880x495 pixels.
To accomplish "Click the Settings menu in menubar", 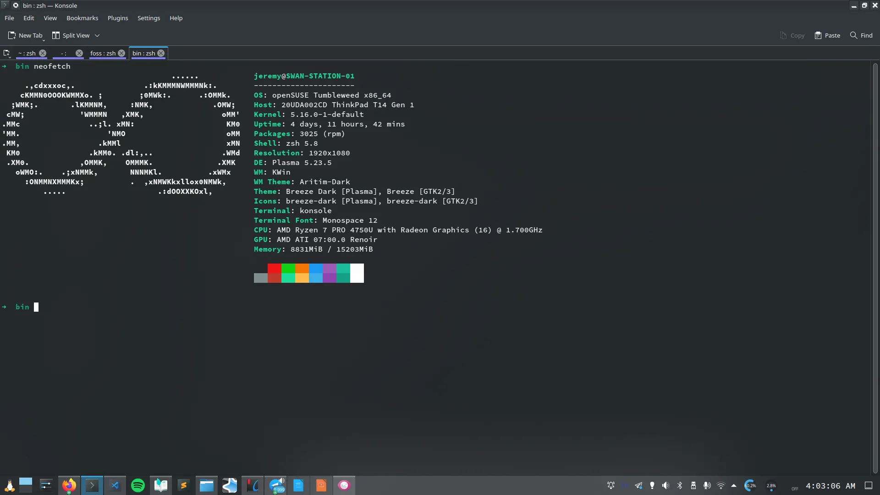I will 148,17.
